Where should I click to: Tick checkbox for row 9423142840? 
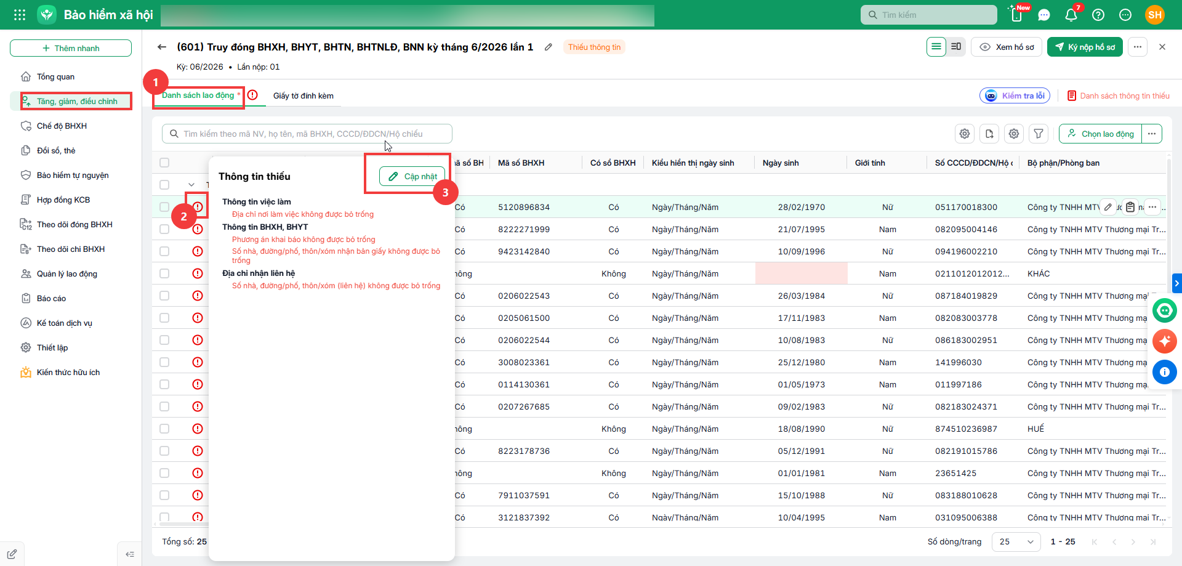(x=164, y=251)
